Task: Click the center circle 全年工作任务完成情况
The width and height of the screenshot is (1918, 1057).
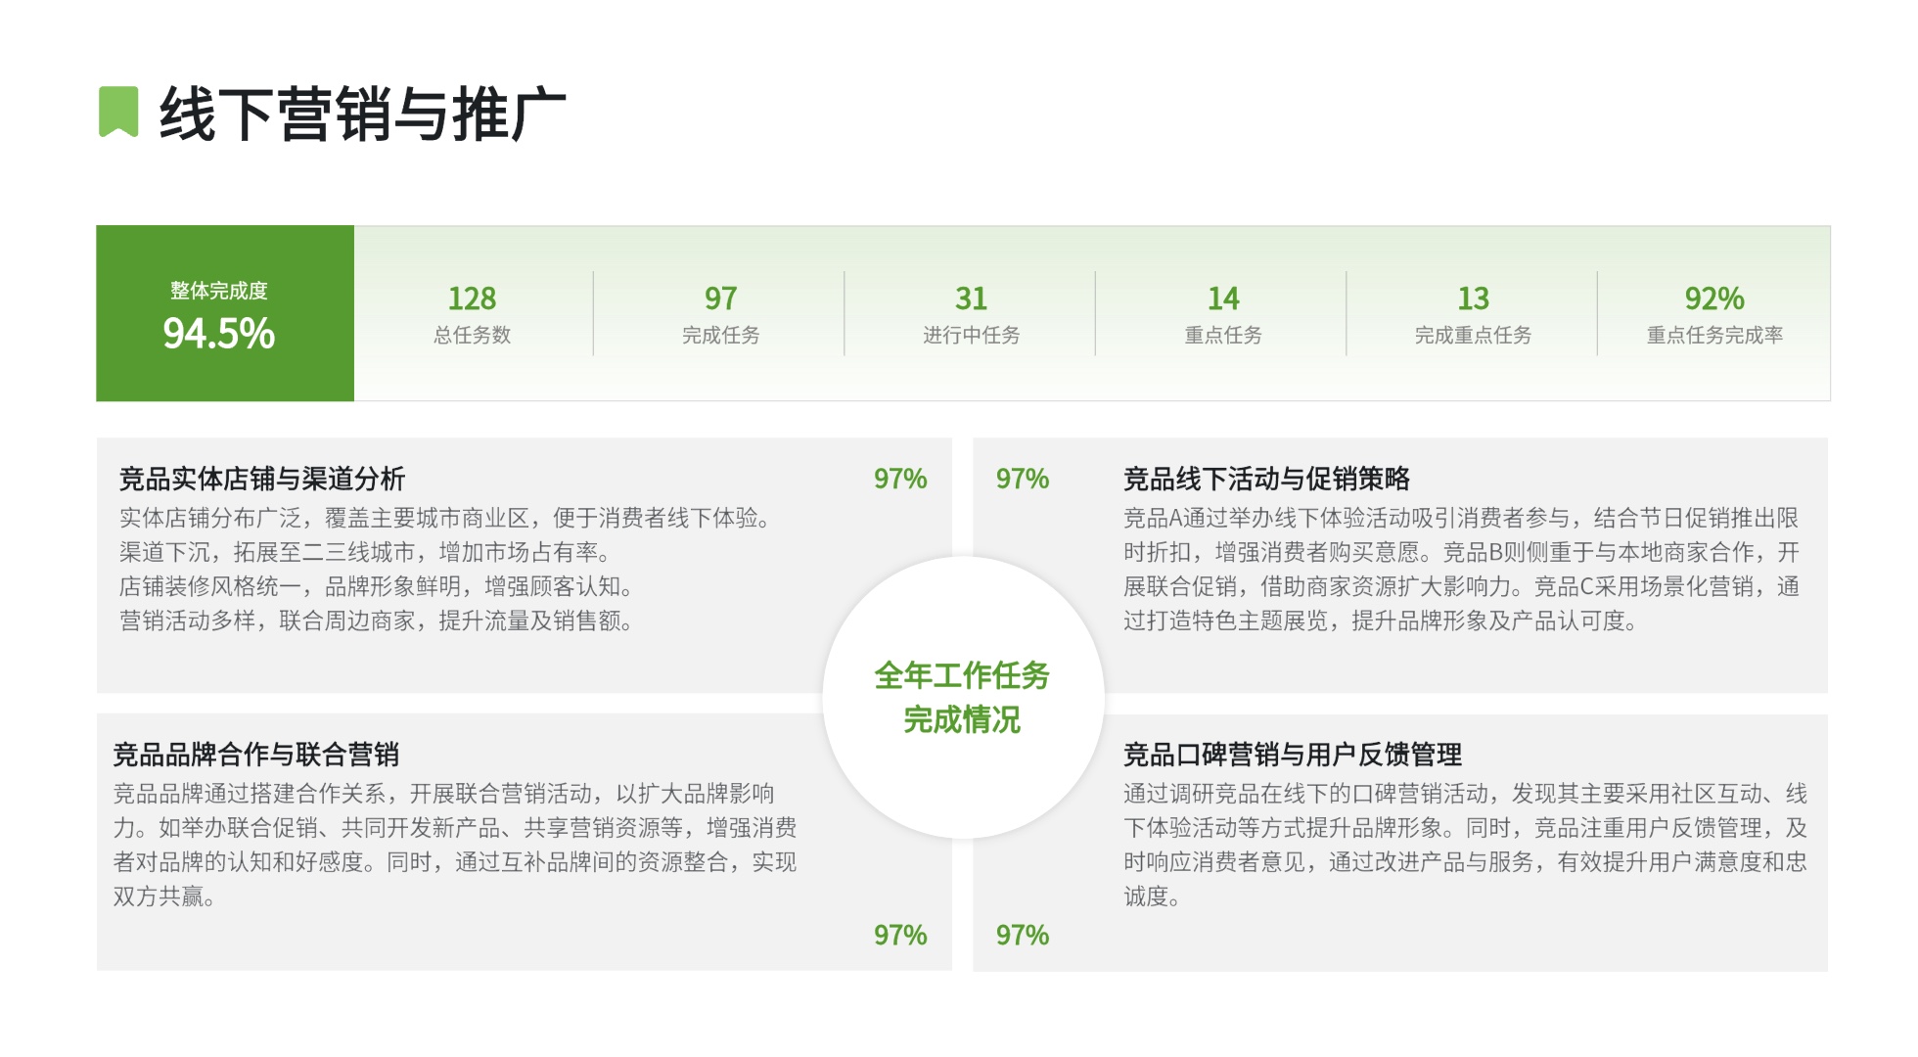Action: pyautogui.click(x=963, y=697)
